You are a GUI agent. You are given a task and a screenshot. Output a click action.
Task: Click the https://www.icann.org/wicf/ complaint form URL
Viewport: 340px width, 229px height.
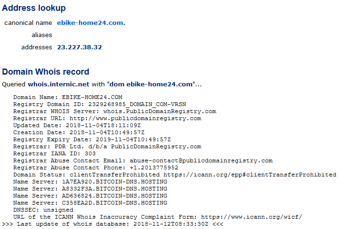pyautogui.click(x=252, y=217)
